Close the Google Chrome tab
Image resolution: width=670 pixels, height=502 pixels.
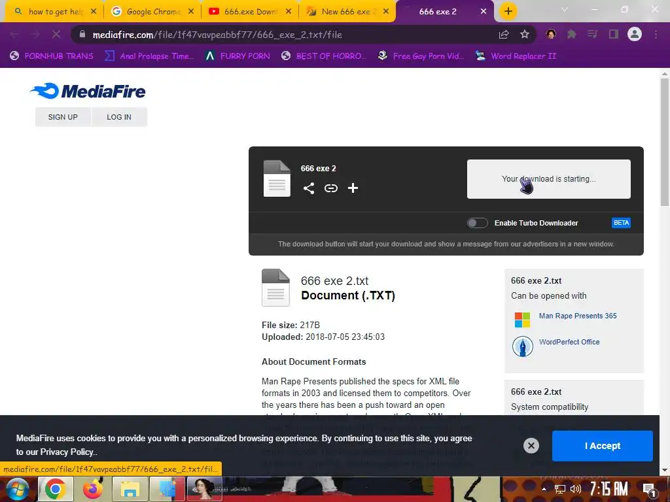click(x=191, y=12)
